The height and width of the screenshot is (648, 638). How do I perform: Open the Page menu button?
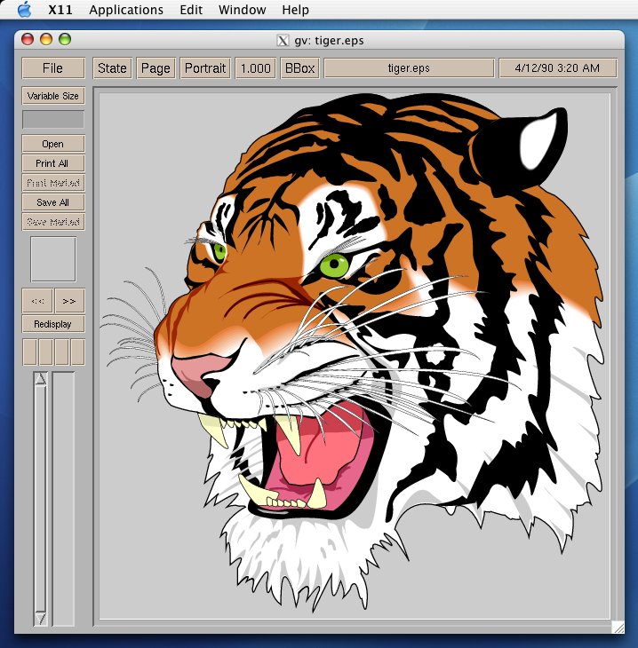coord(156,67)
